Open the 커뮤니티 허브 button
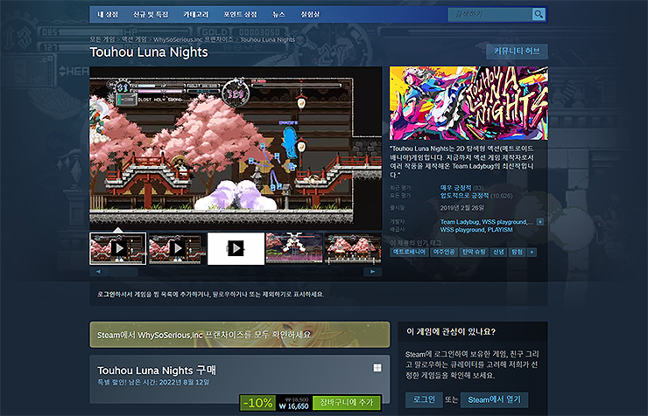 pos(517,51)
